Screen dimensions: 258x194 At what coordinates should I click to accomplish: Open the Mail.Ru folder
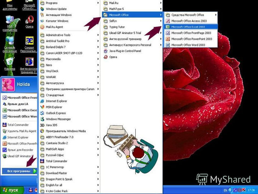(132, 3)
